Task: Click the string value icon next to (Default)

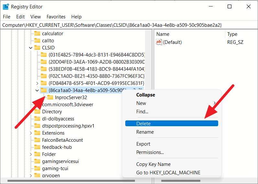Action: coord(159,42)
